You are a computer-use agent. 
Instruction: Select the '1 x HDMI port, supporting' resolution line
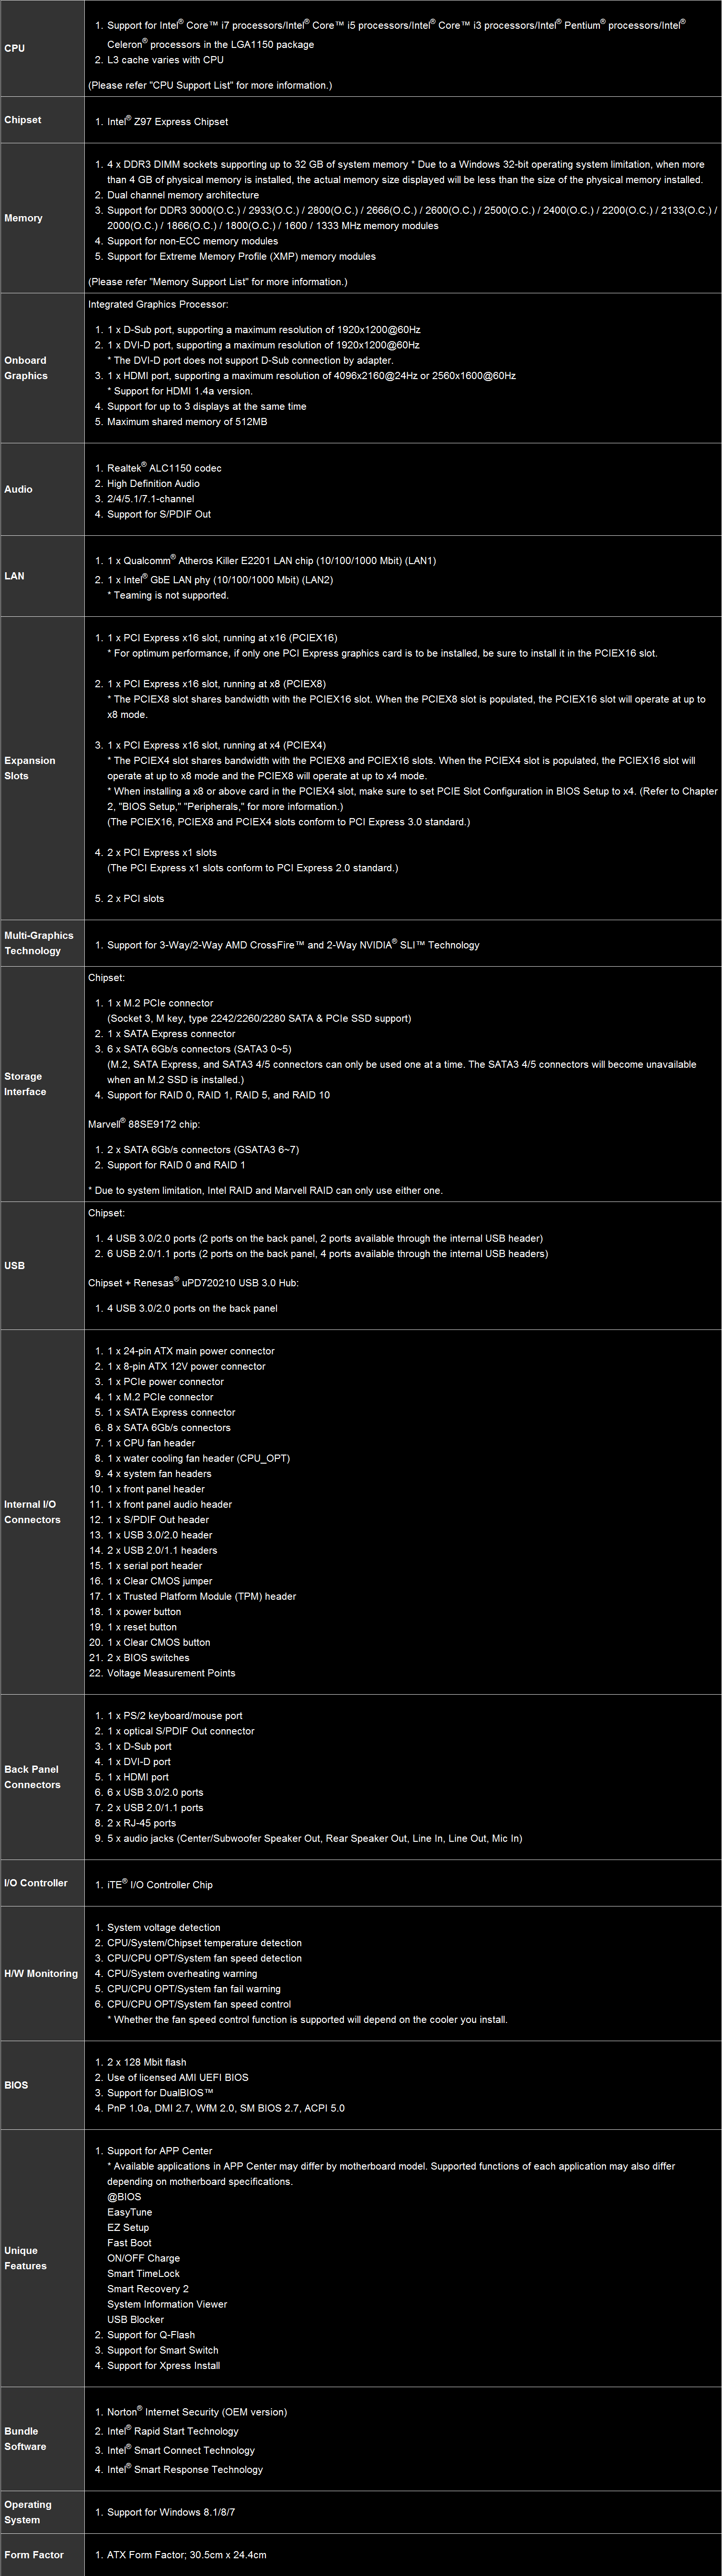pyautogui.click(x=312, y=376)
